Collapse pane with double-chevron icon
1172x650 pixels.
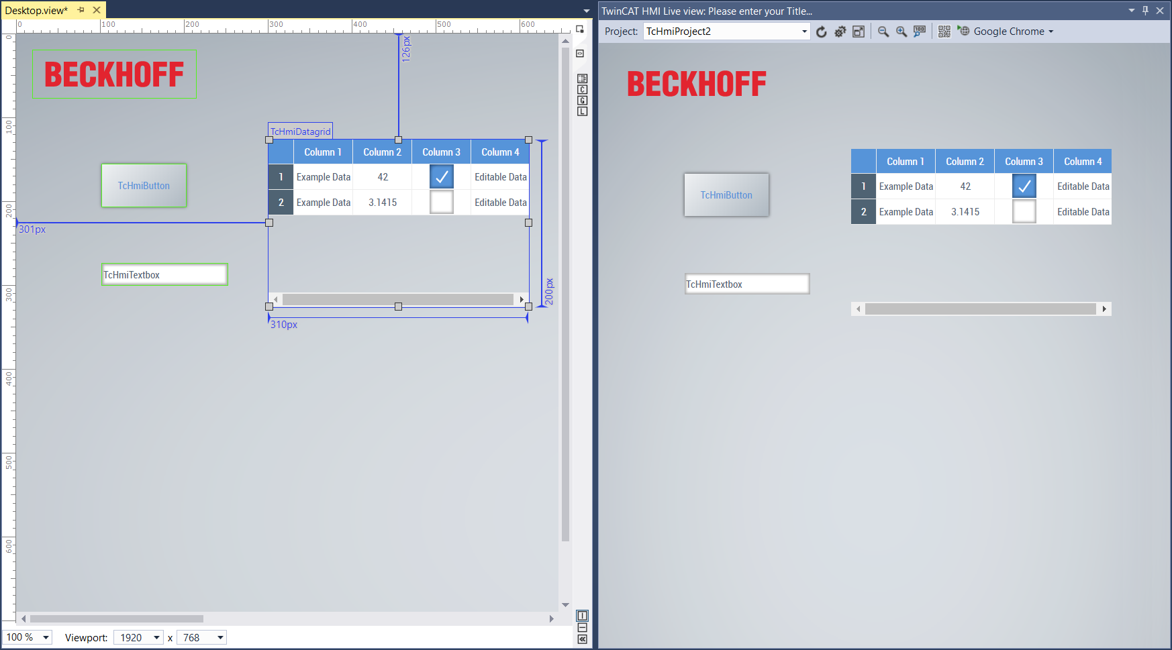point(583,639)
